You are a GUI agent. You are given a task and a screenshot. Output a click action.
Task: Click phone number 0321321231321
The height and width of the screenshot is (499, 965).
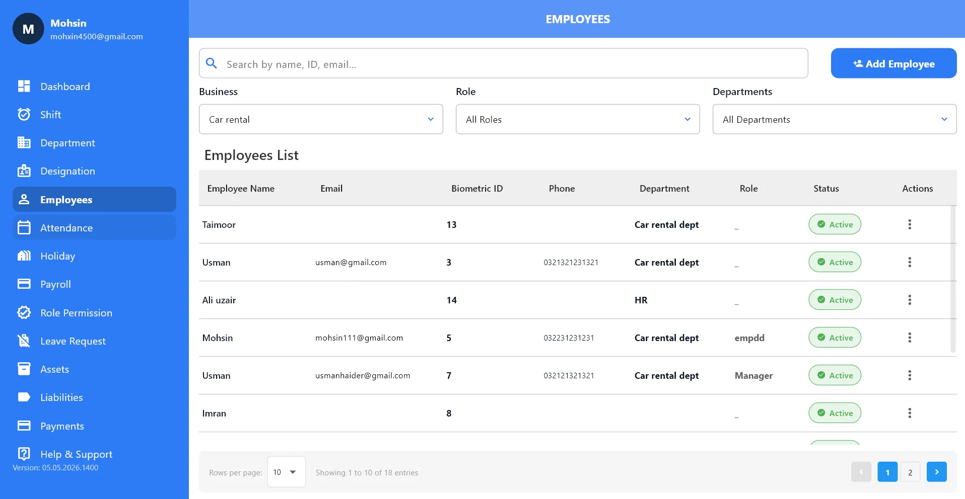tap(571, 262)
